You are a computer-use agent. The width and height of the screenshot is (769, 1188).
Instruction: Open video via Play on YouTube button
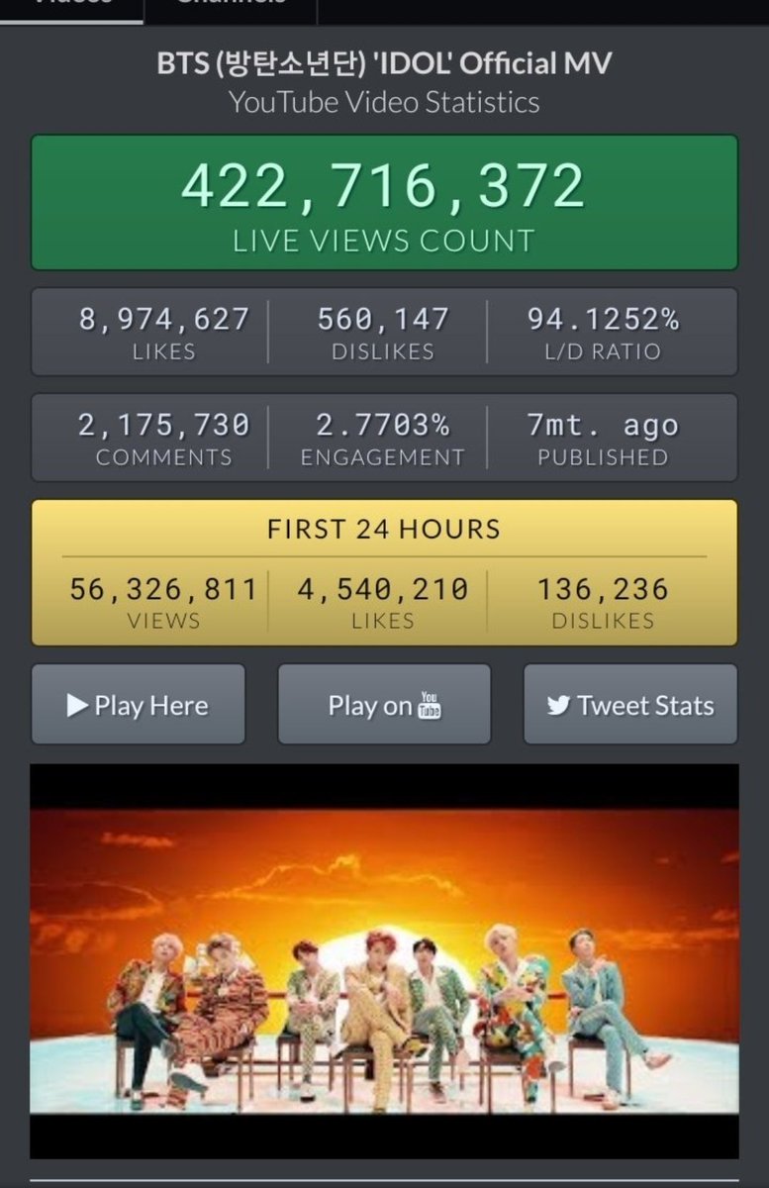pyautogui.click(x=384, y=705)
